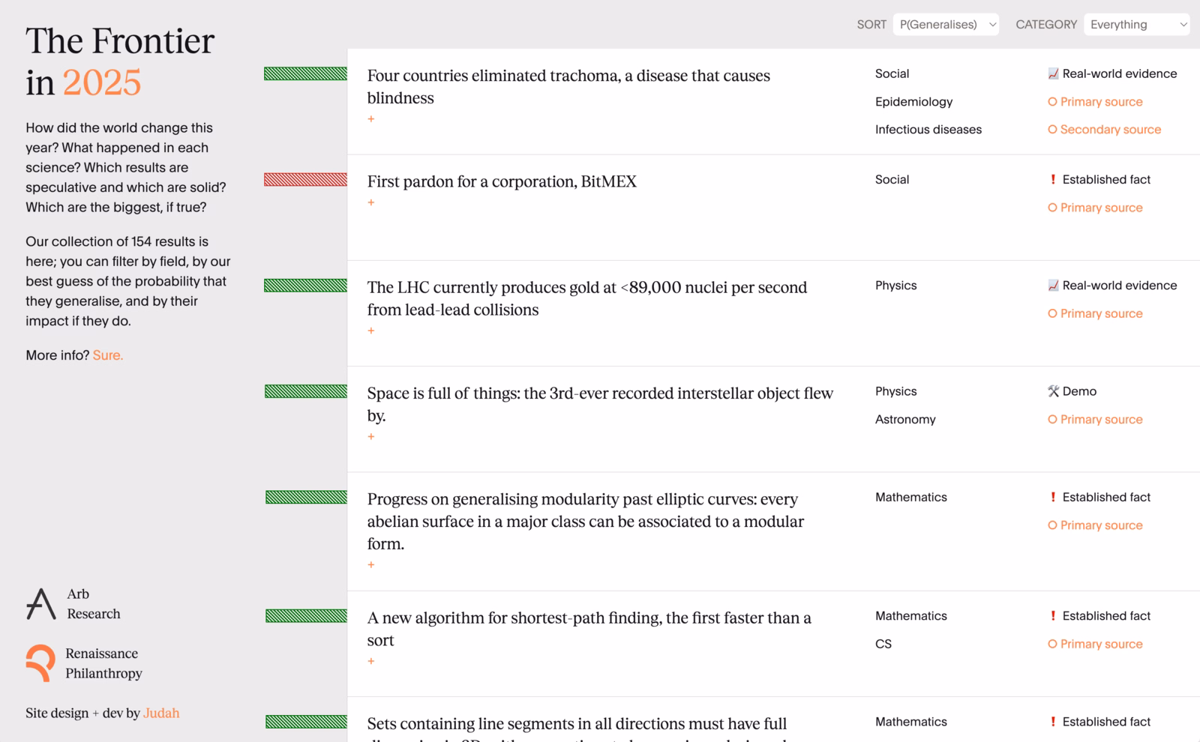Viewport: 1200px width, 742px height.
Task: Expand the BitMEX pardon entry plus sign
Action: pyautogui.click(x=371, y=202)
